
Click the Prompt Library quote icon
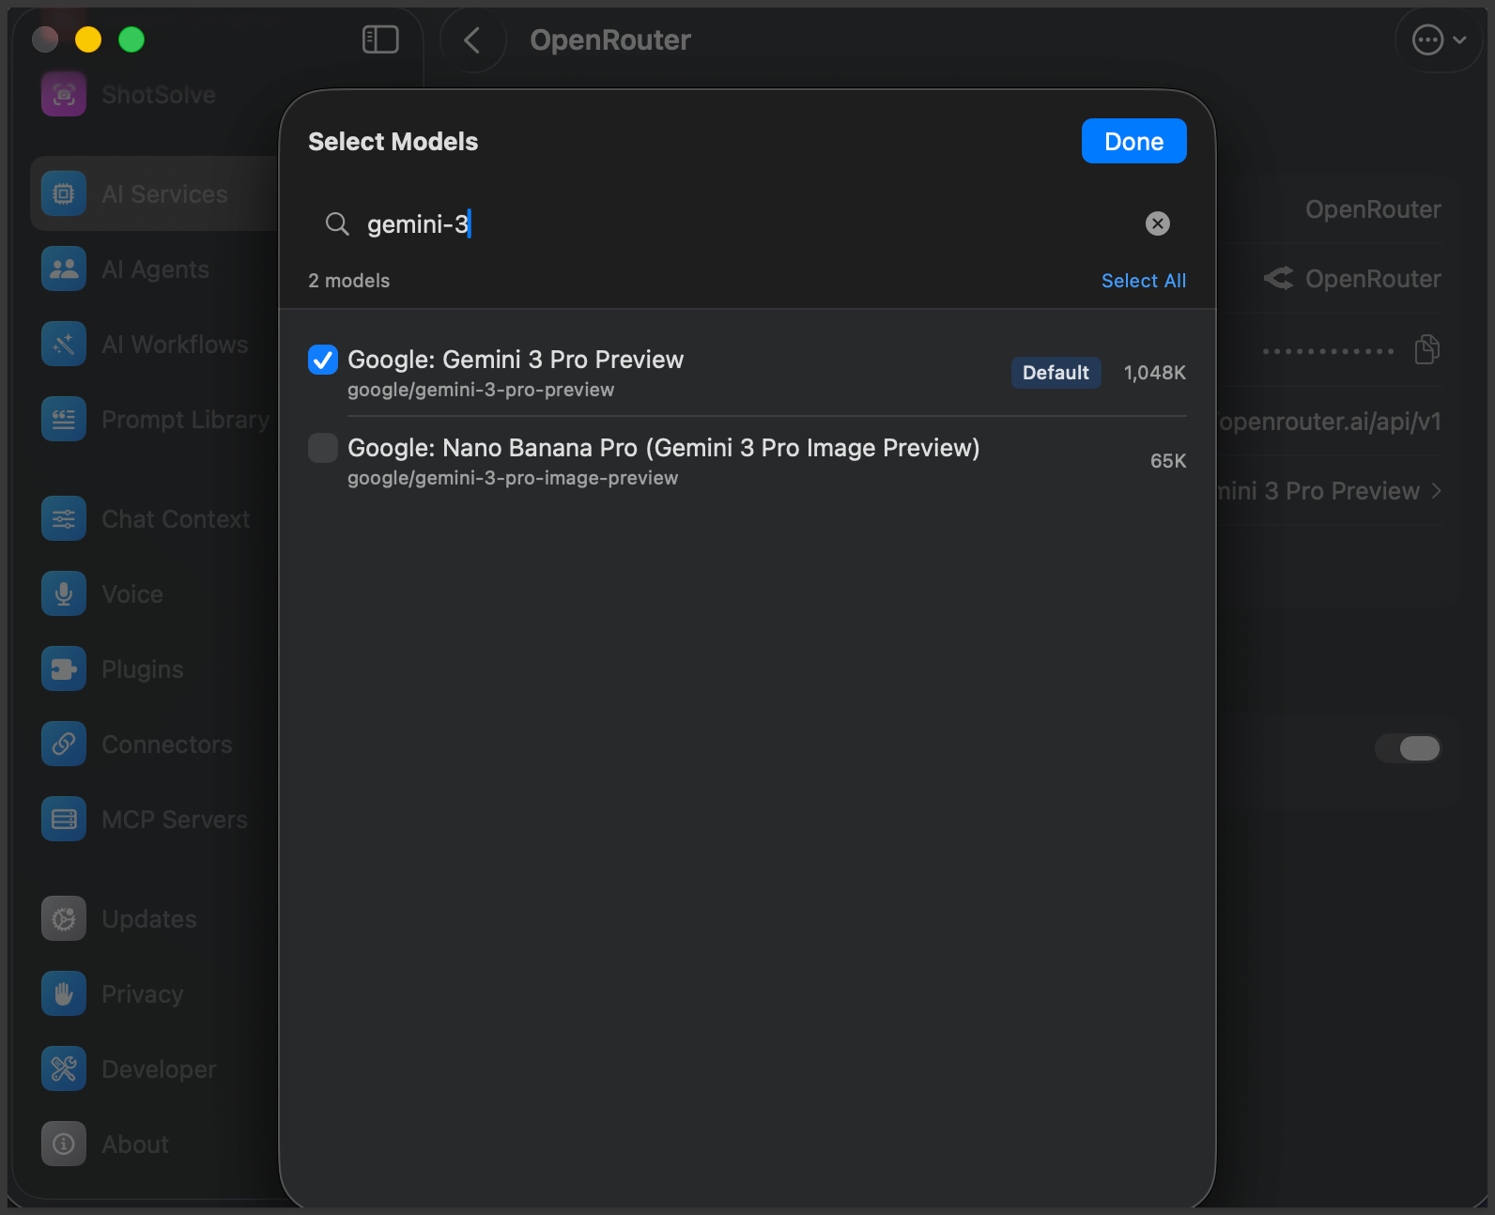tap(64, 419)
